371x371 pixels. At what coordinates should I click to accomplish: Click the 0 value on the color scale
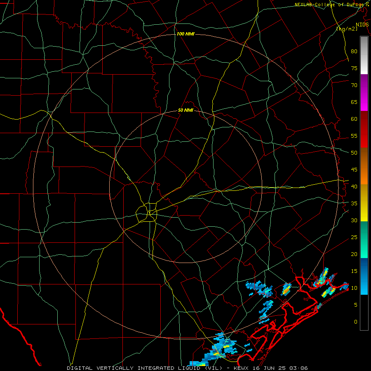point(356,322)
